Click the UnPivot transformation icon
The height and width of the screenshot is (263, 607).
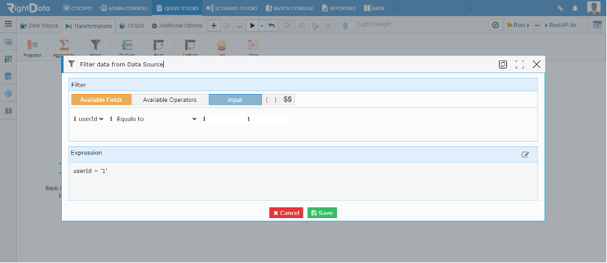point(189,45)
